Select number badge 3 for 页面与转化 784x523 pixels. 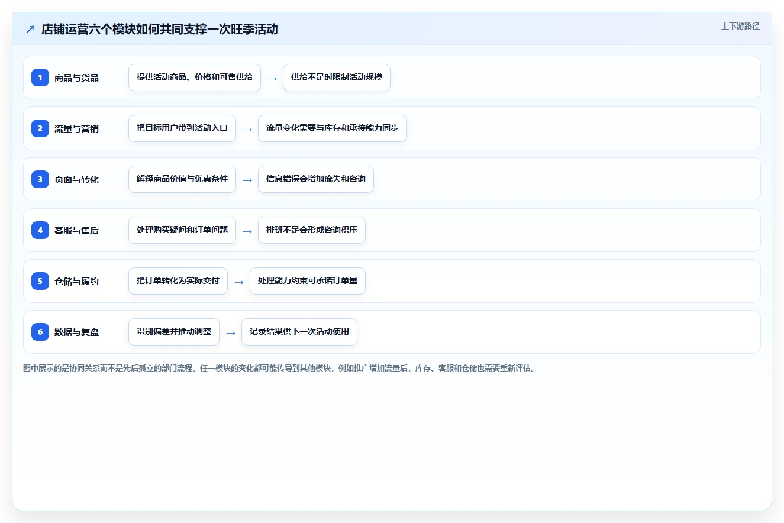point(40,179)
